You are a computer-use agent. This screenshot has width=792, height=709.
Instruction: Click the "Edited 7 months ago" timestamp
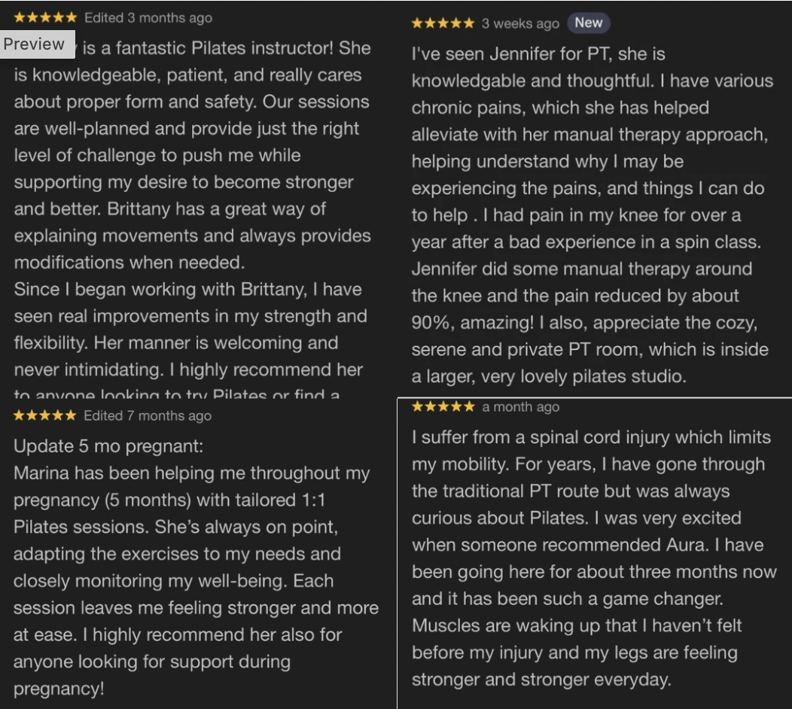pos(148,415)
